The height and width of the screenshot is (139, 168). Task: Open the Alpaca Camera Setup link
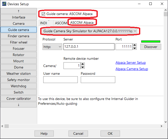click(131, 69)
